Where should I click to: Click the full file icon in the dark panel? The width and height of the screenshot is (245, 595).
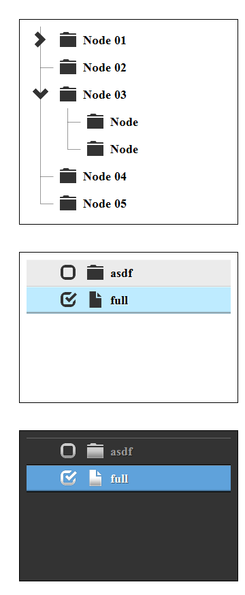(x=95, y=478)
